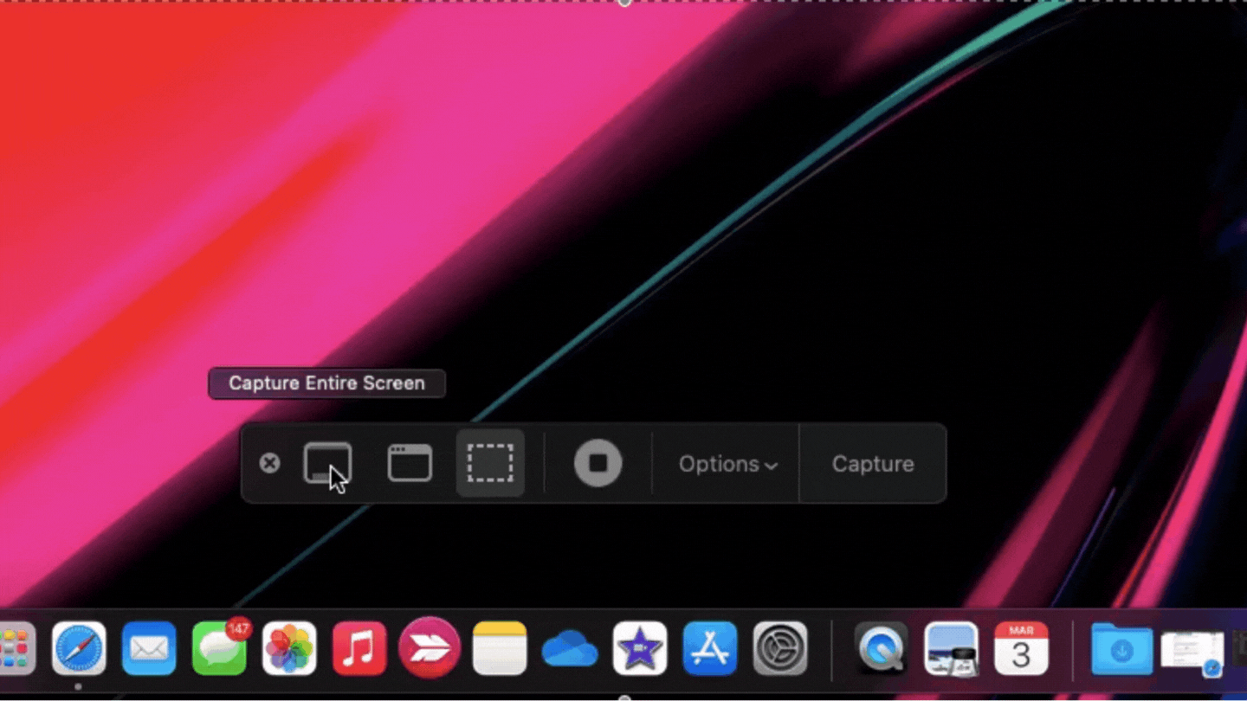Launch Mail from the Dock
Screen dimensions: 1247x701
click(149, 648)
